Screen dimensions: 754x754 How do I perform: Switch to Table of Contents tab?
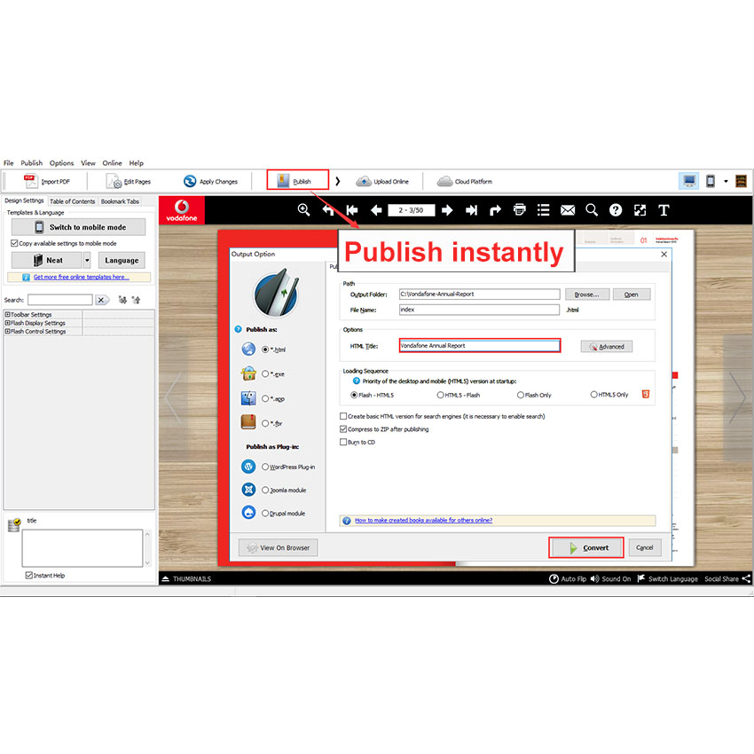(x=72, y=201)
